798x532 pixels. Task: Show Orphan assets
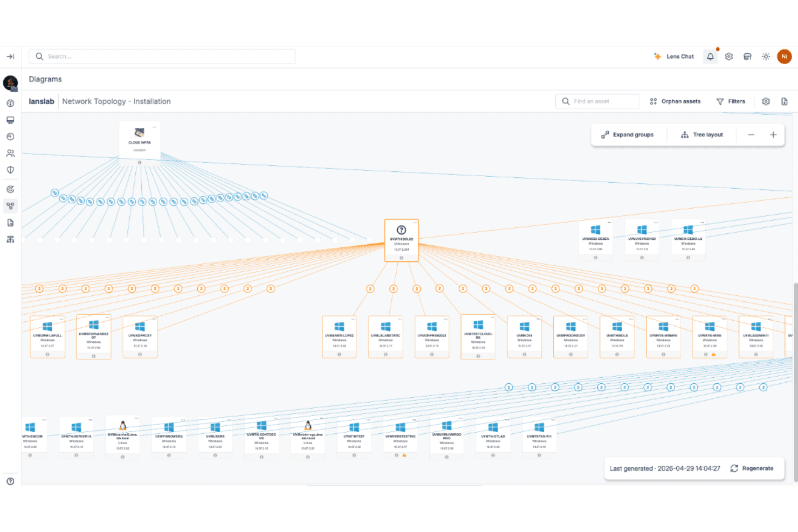tap(676, 101)
